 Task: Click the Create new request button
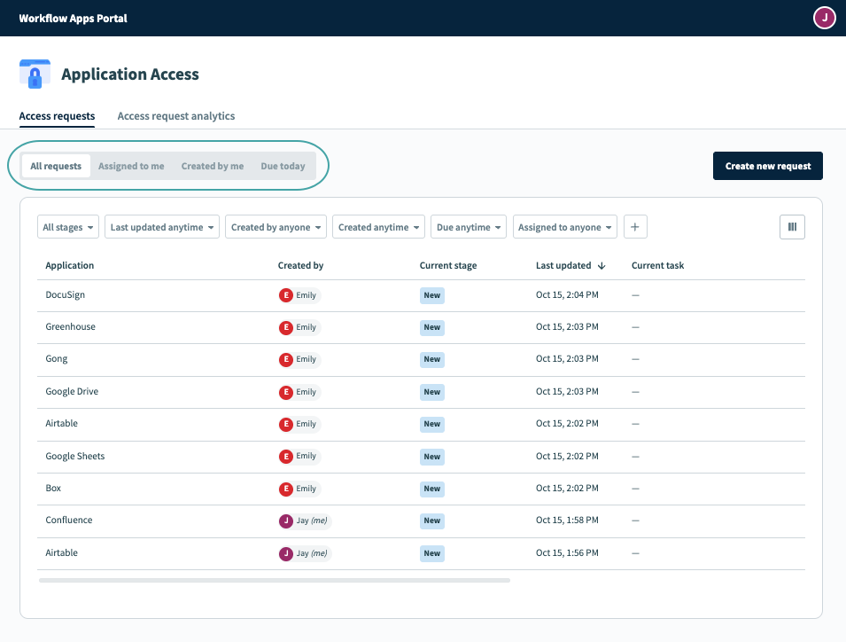(x=767, y=165)
